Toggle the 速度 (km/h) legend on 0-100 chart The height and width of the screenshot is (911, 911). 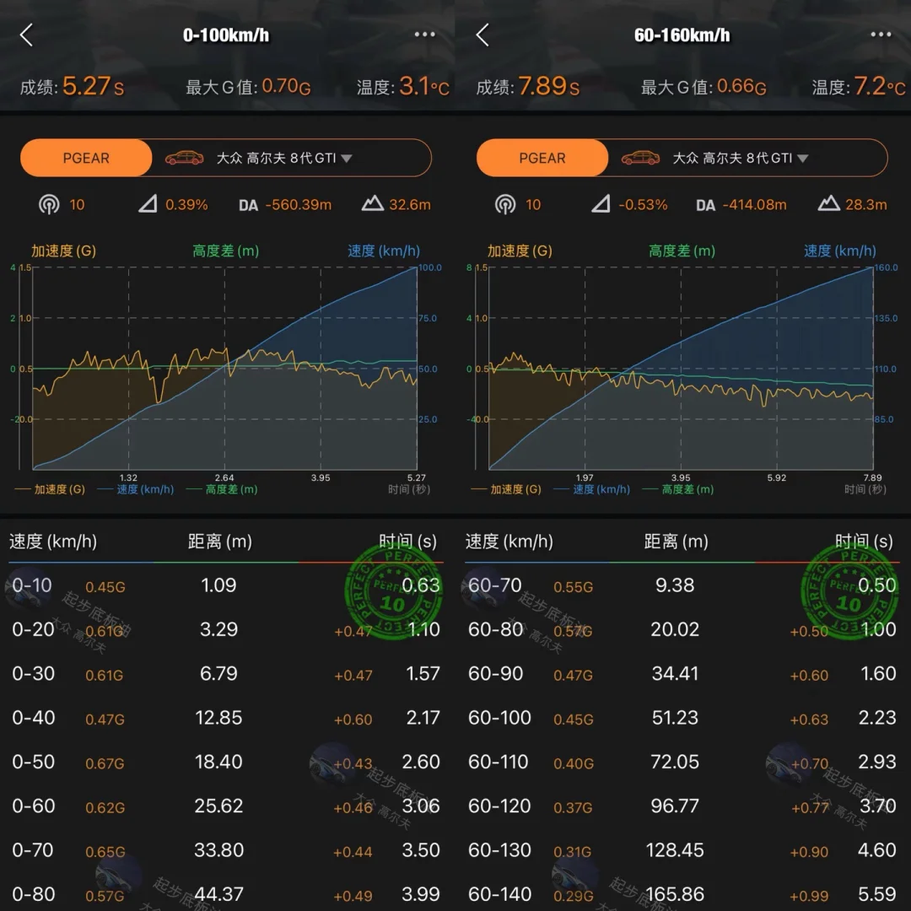tap(136, 489)
